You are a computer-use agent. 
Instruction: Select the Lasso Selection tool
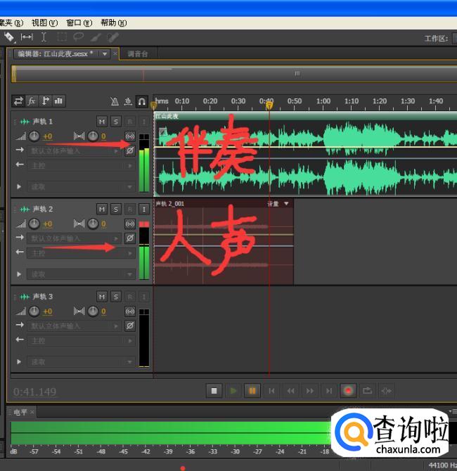coord(79,37)
